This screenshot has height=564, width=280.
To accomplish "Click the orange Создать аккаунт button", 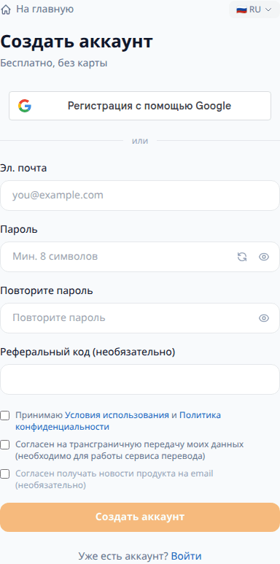I will 140,517.
